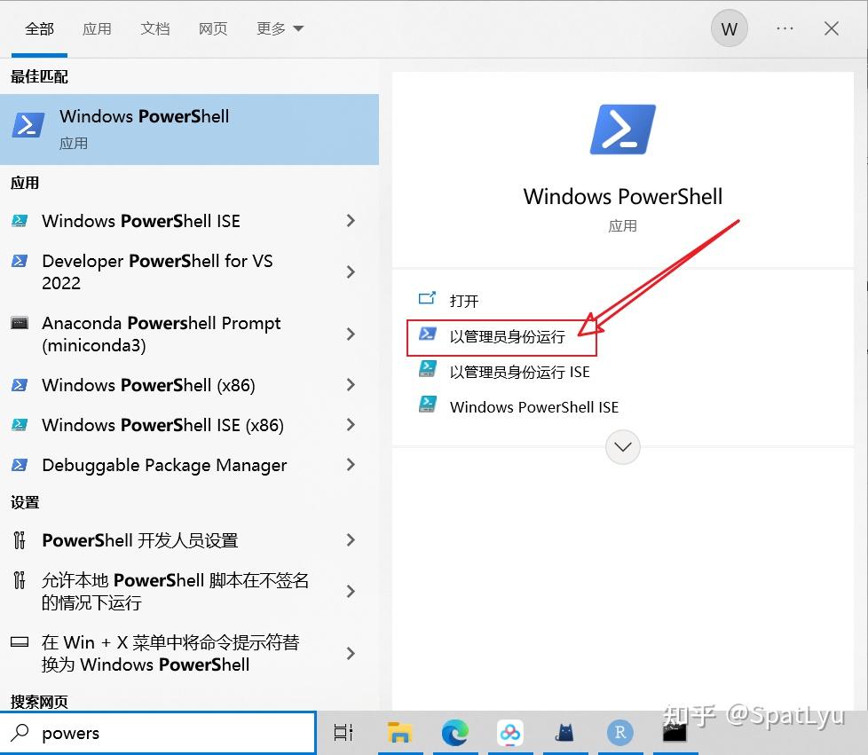Image resolution: width=868 pixels, height=755 pixels.
Task: Click the Windows PowerShell (x86) icon
Action: [x=20, y=385]
